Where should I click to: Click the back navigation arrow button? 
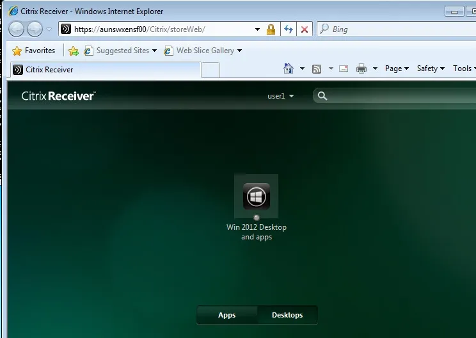pos(16,29)
